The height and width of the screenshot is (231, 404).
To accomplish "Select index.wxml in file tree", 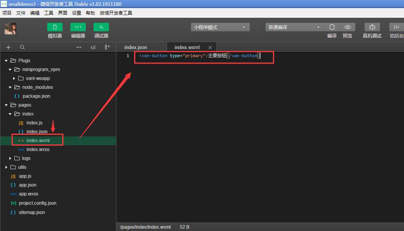I will coord(38,140).
